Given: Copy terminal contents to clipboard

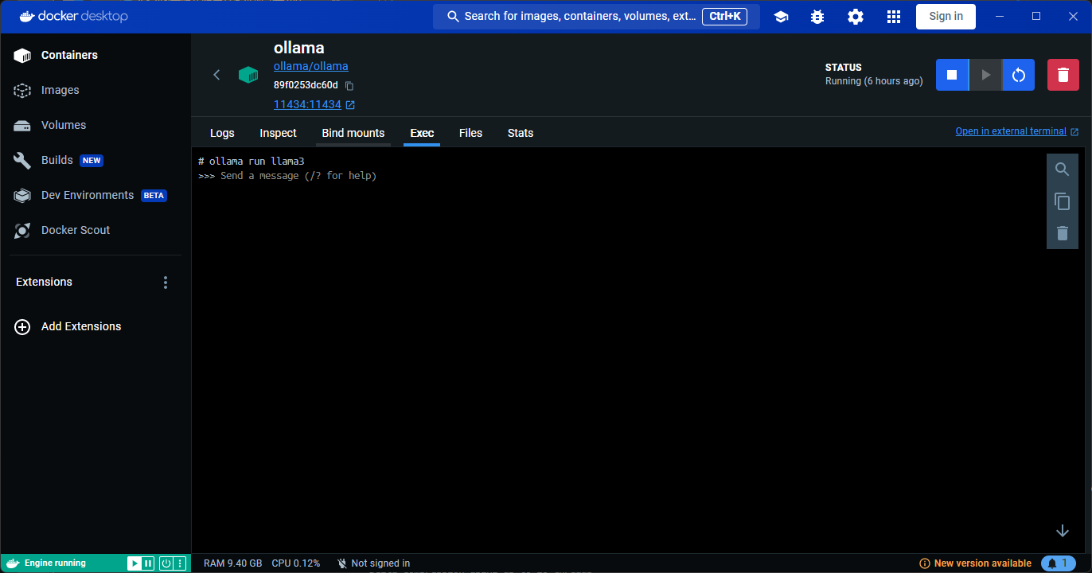Looking at the screenshot, I should click(x=1062, y=201).
